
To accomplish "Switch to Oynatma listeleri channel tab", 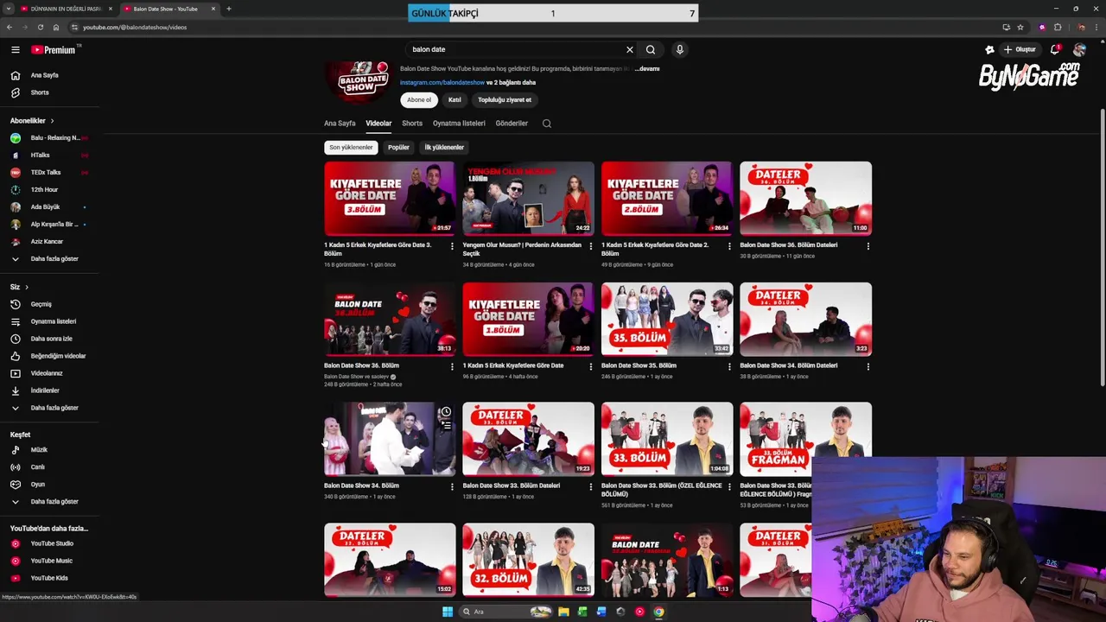I will pos(459,124).
